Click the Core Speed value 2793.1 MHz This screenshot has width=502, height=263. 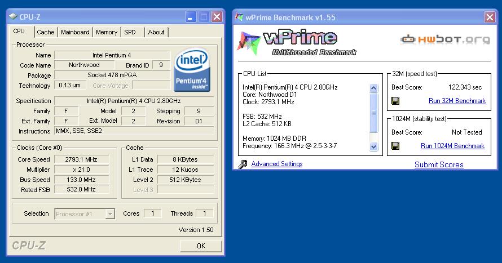pyautogui.click(x=81, y=159)
